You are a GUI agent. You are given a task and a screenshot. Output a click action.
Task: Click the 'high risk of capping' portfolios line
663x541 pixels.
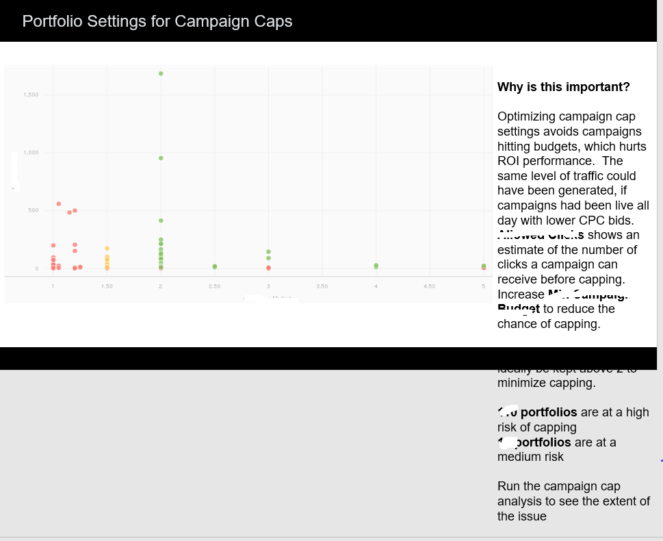click(573, 420)
